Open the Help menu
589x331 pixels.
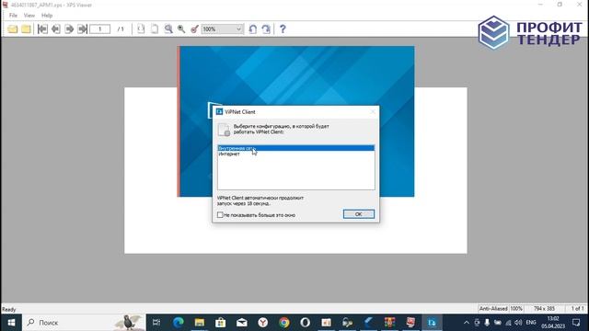point(47,16)
